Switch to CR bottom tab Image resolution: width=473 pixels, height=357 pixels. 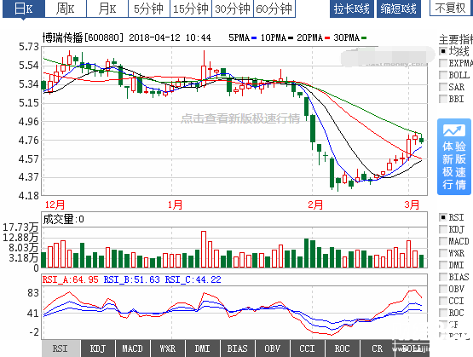coord(378,348)
